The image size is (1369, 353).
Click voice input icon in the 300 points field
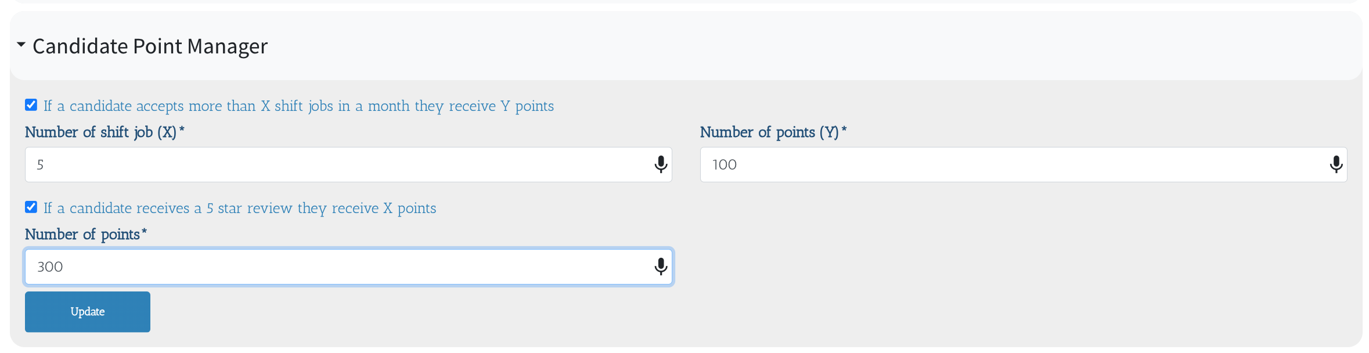[660, 266]
